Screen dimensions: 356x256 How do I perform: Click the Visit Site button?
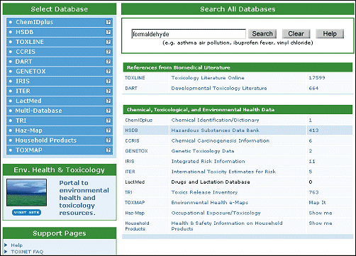(26, 212)
